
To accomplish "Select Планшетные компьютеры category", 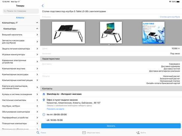I will coord(20,124).
